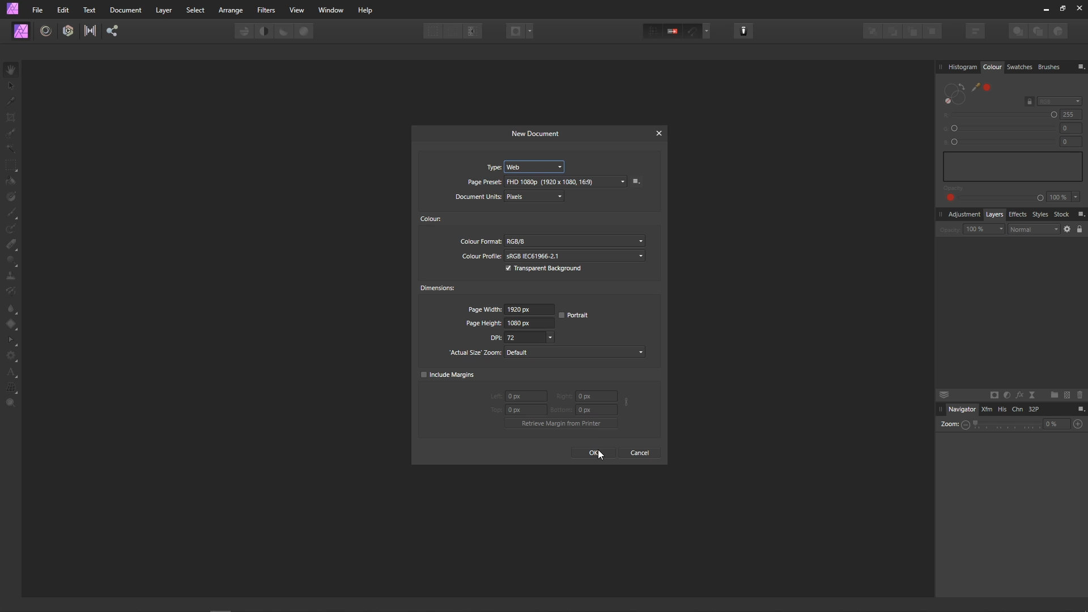Click the Layers panel lock icon
Screen dimensions: 1088x612
1079,229
